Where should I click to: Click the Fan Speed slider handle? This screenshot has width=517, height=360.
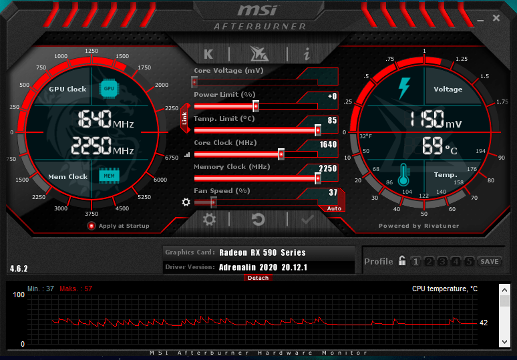click(214, 202)
